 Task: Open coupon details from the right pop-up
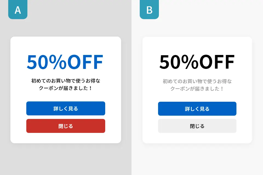(197, 109)
